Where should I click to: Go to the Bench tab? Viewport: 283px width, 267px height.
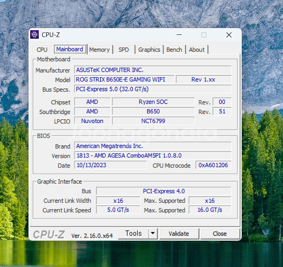(x=174, y=50)
